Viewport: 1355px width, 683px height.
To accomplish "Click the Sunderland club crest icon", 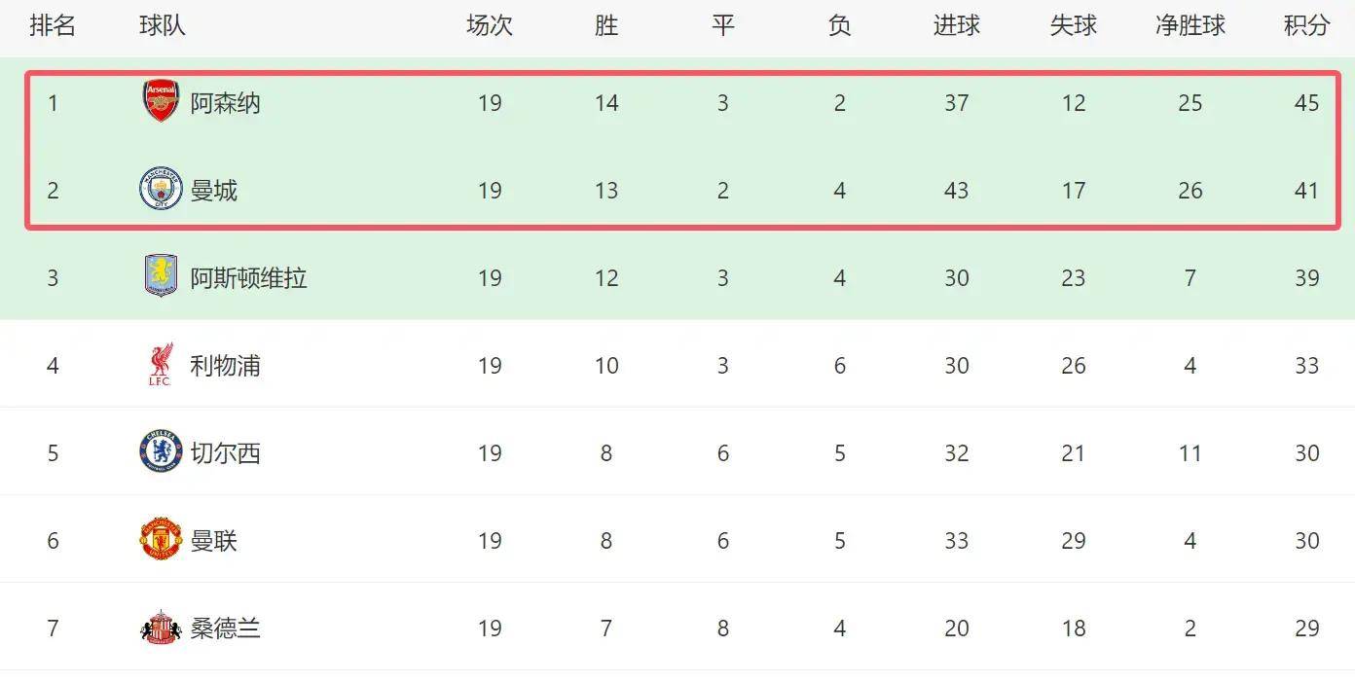I will pos(161,629).
